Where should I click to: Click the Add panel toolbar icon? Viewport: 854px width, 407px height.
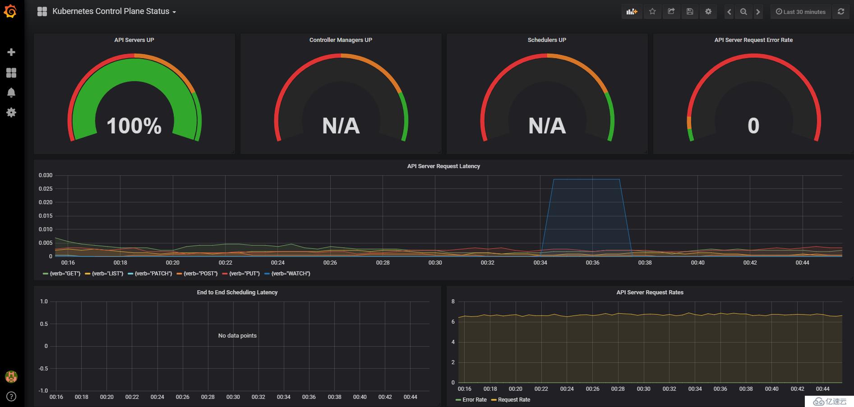click(632, 12)
